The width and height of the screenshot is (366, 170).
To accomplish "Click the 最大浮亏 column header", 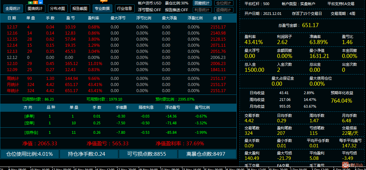I will point(118,18).
